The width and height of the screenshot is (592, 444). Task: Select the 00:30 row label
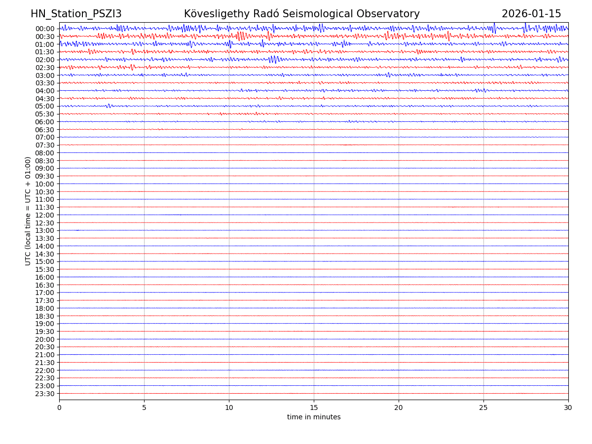point(44,37)
